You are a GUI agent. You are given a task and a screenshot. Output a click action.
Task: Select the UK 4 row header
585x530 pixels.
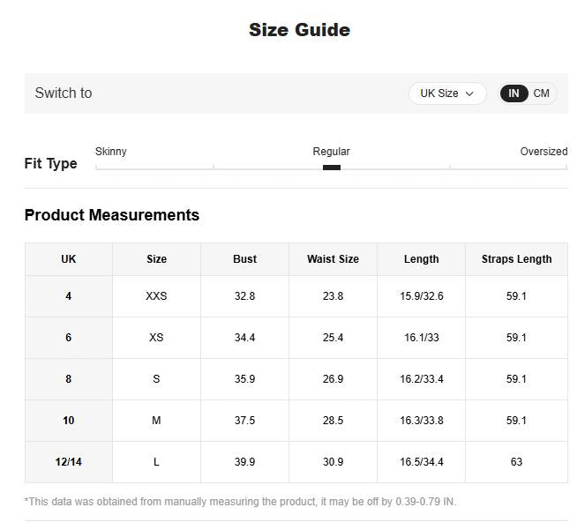tap(69, 296)
